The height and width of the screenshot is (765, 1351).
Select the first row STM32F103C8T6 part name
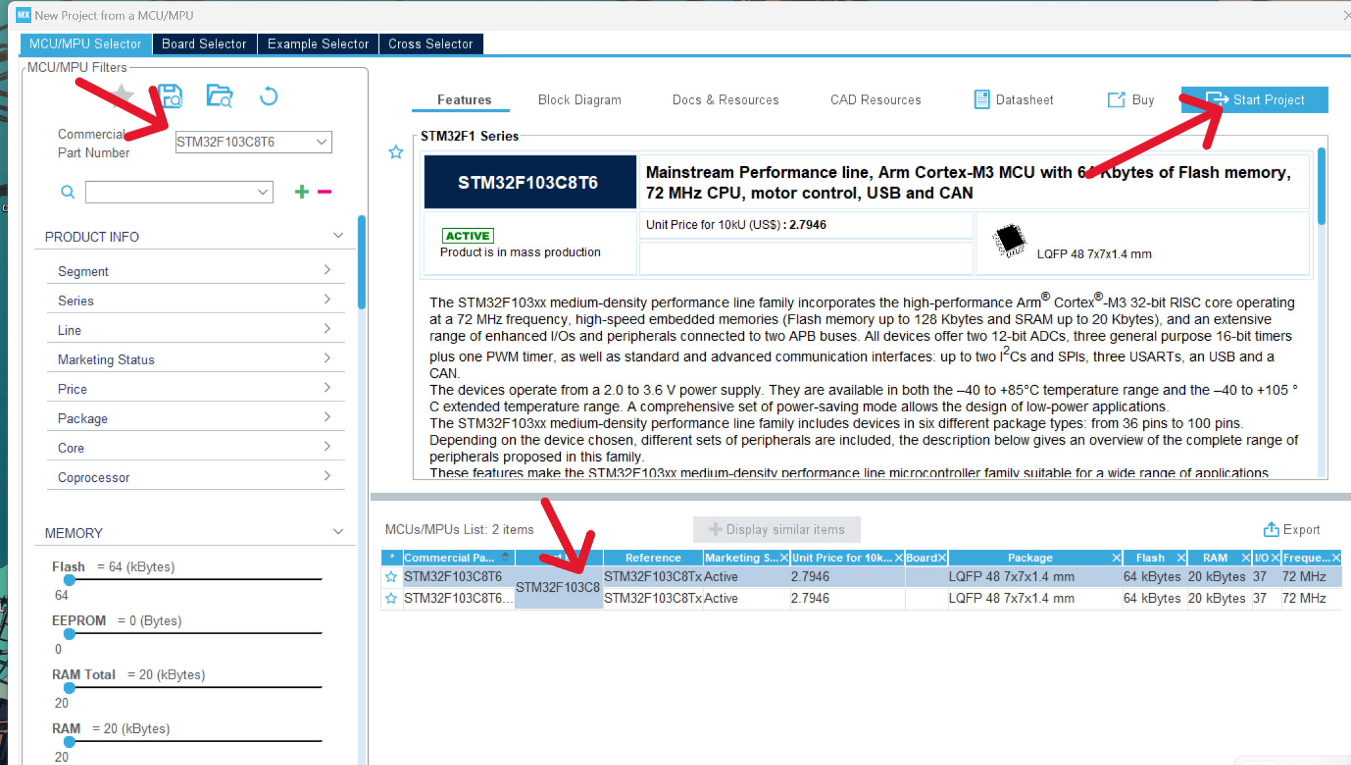coord(453,577)
